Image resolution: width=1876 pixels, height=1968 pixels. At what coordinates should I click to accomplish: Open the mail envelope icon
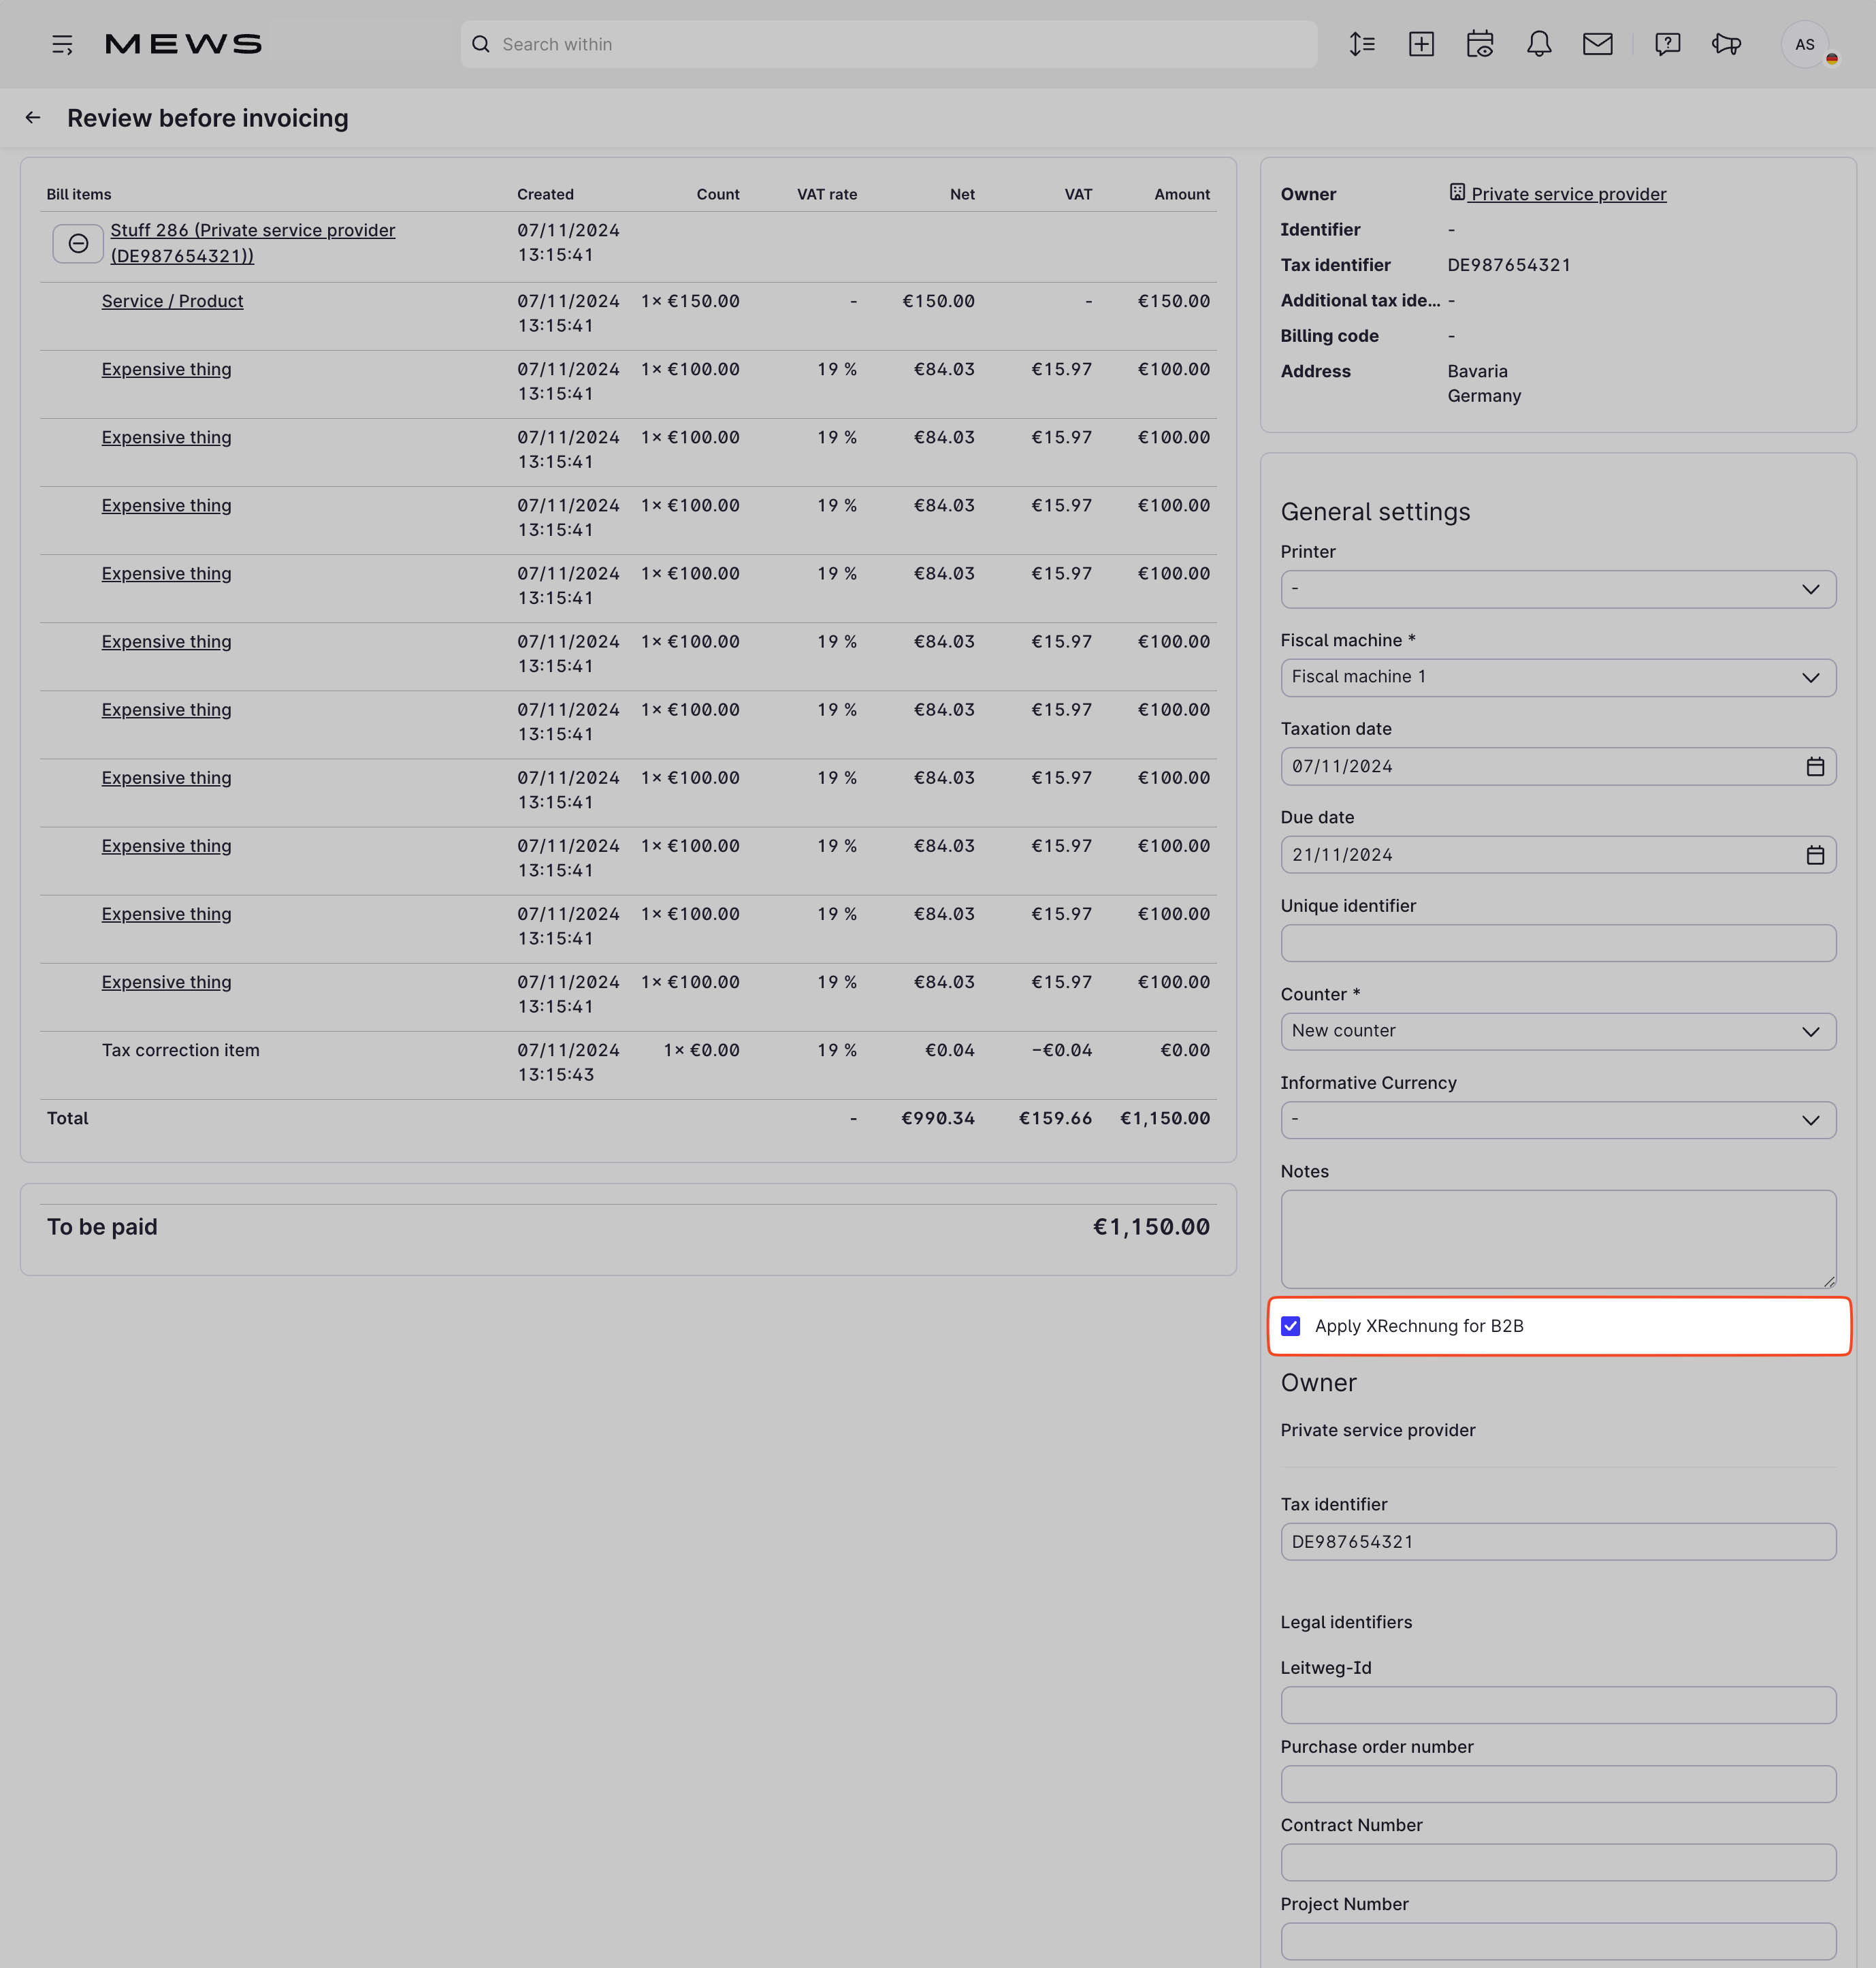tap(1598, 44)
